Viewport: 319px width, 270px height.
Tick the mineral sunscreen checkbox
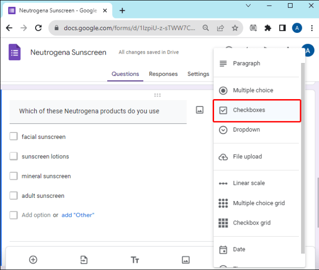13,176
